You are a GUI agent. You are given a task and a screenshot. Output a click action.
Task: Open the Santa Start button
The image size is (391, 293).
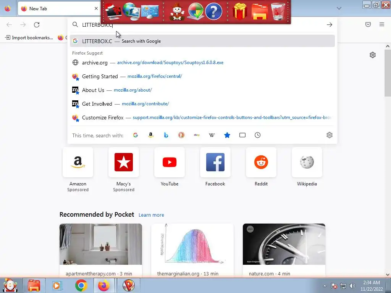tap(10, 285)
